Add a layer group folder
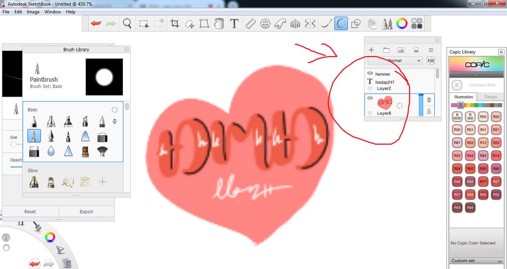Image resolution: width=507 pixels, height=269 pixels. click(x=386, y=50)
